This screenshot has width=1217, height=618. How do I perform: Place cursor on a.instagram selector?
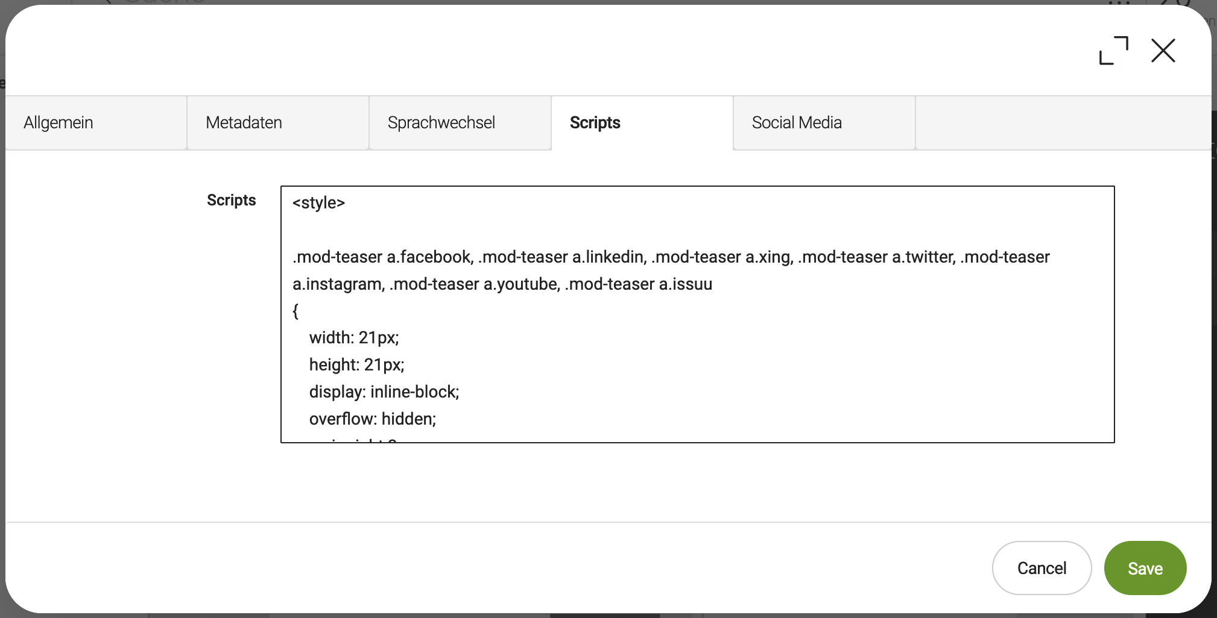click(x=338, y=284)
